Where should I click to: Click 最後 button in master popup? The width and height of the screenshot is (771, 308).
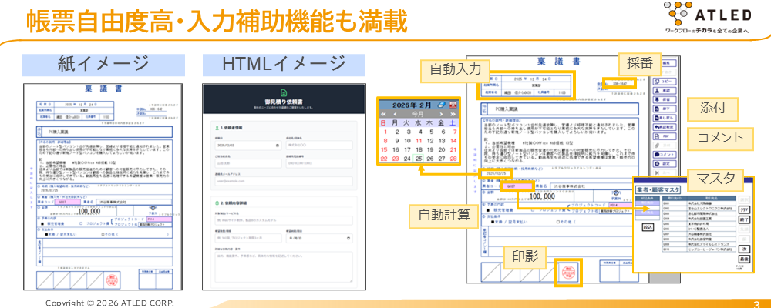[x=745, y=259]
